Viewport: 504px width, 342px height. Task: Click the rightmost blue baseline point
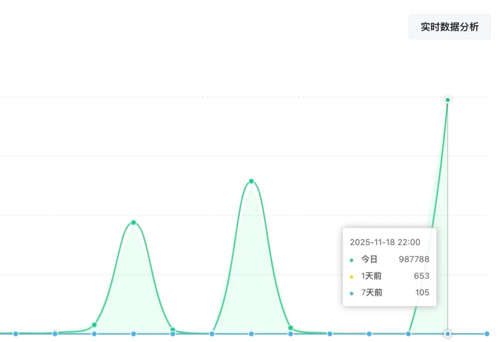(487, 334)
